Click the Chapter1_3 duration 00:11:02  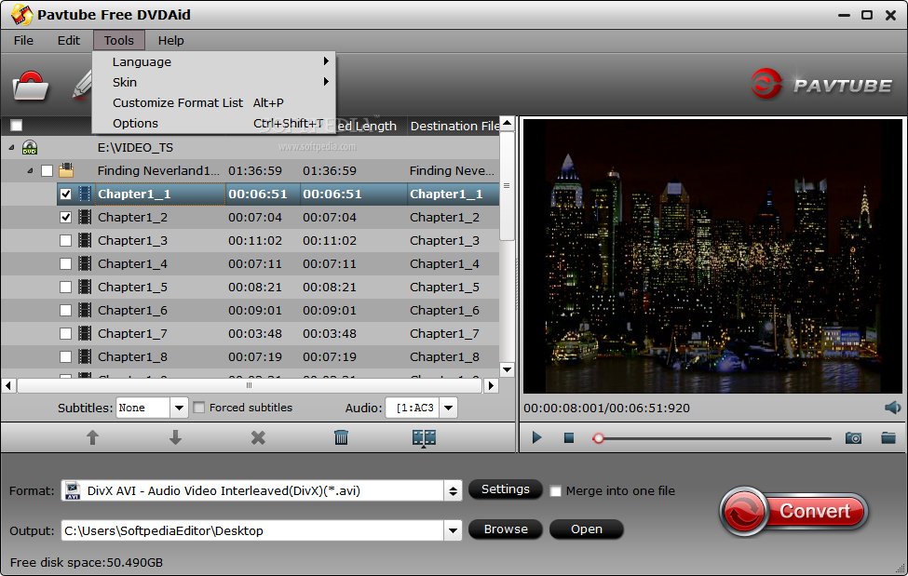pyautogui.click(x=255, y=240)
